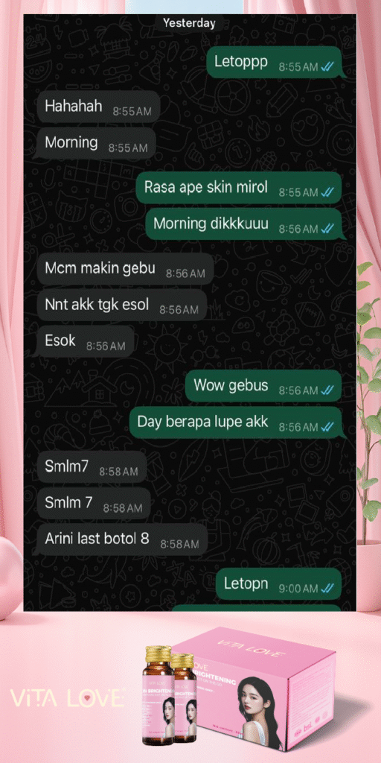Select the Hahahah message bubble
This screenshot has width=381, height=763.
[97, 107]
